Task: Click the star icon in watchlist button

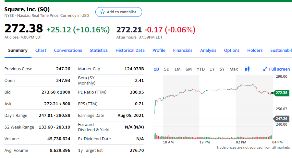Action: 103,12
